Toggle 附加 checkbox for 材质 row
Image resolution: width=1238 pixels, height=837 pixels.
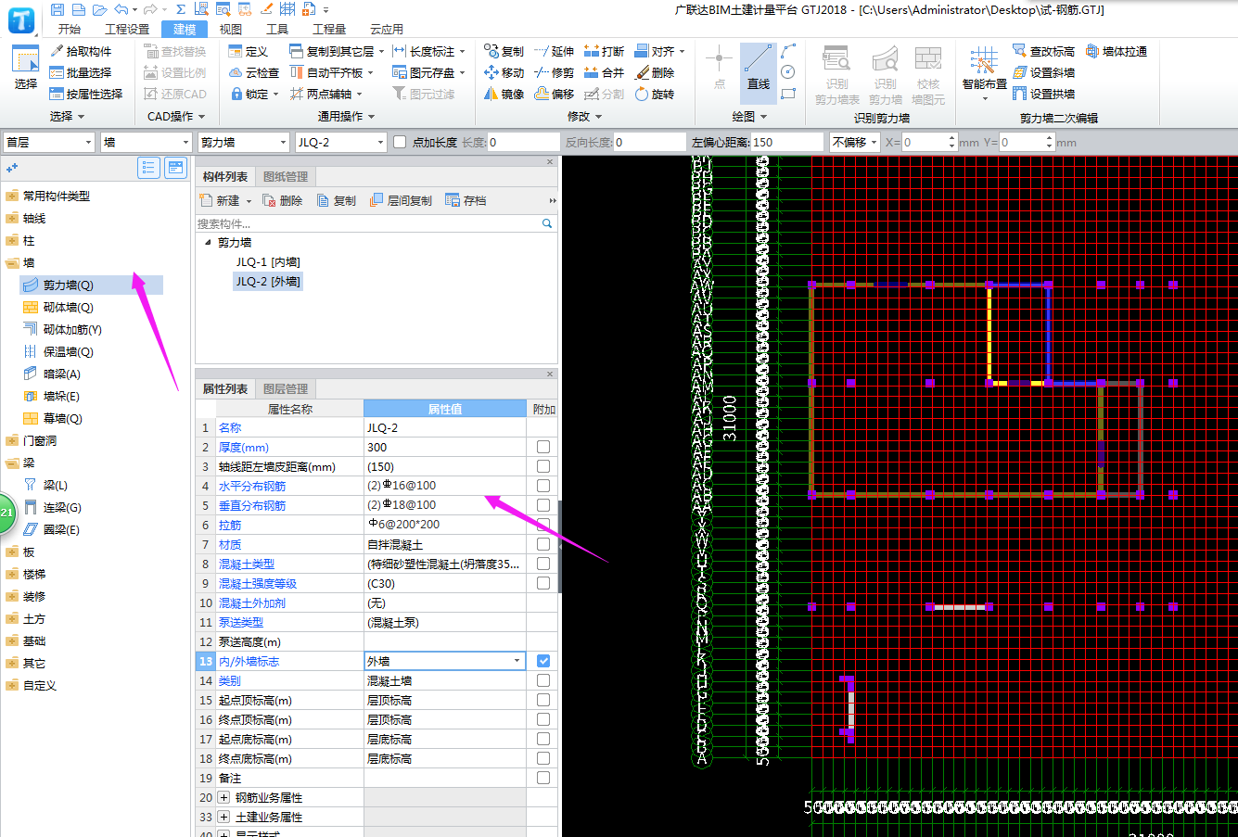pos(543,544)
